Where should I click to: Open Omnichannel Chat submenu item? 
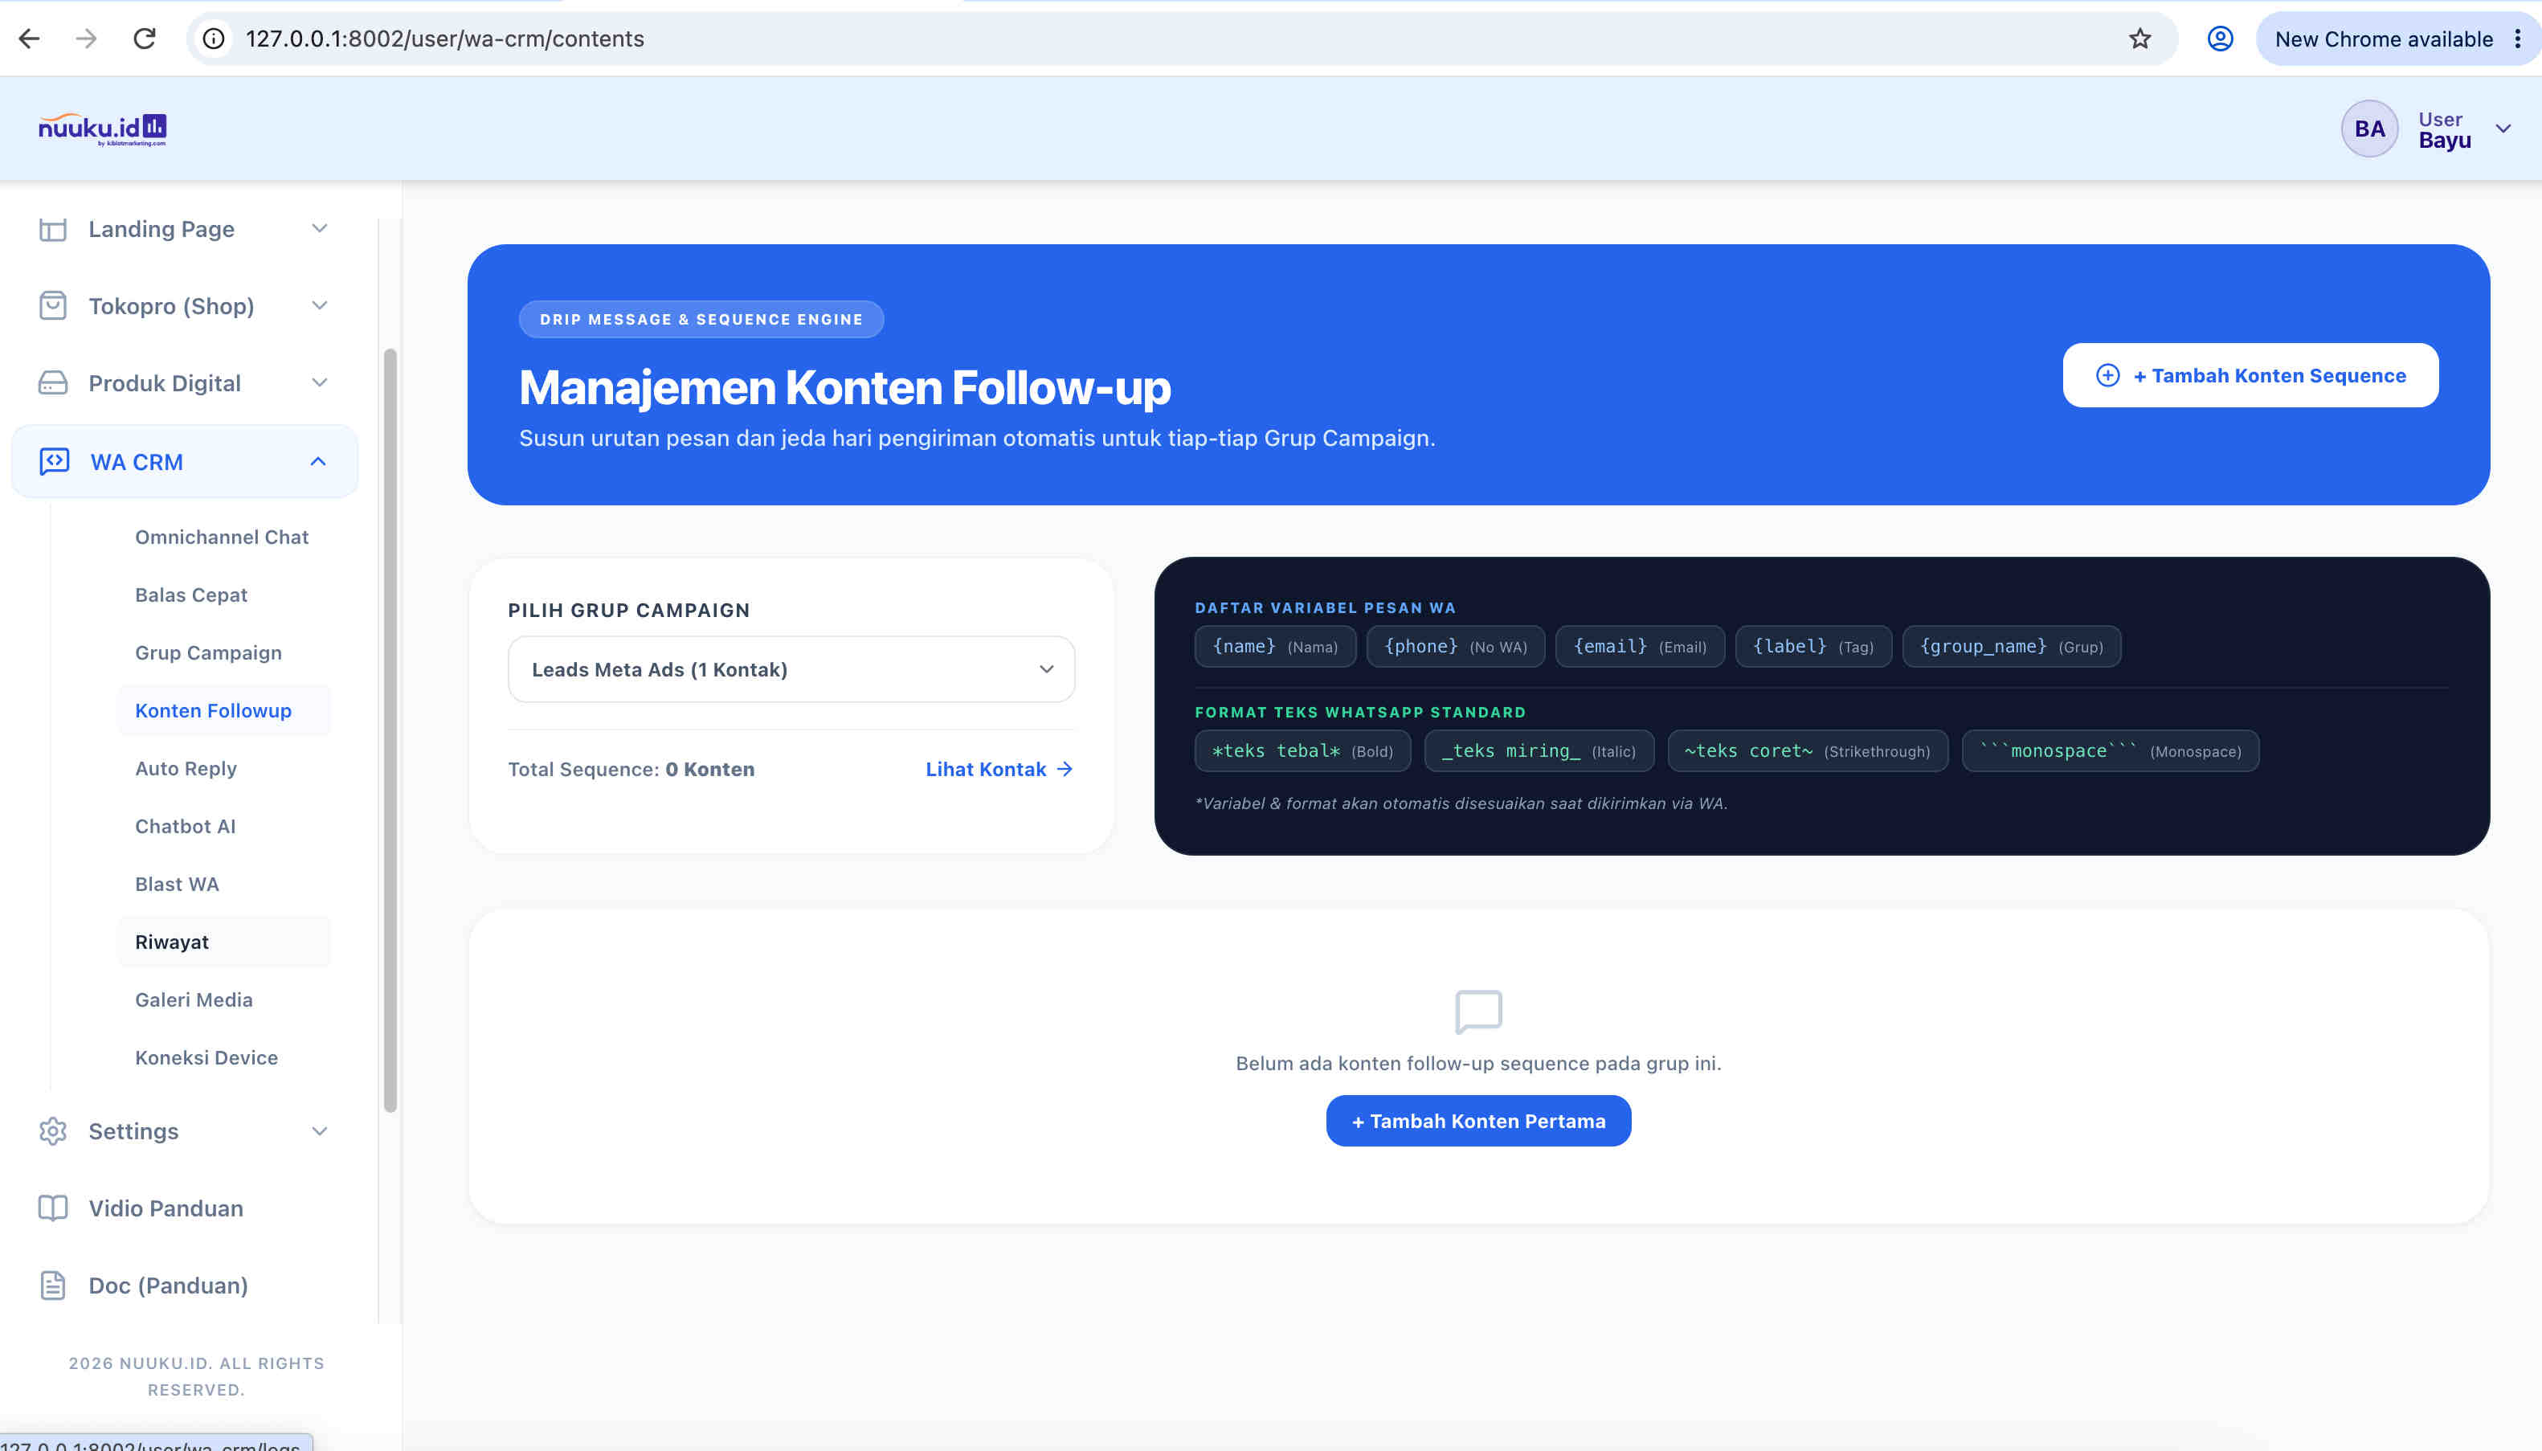click(223, 537)
